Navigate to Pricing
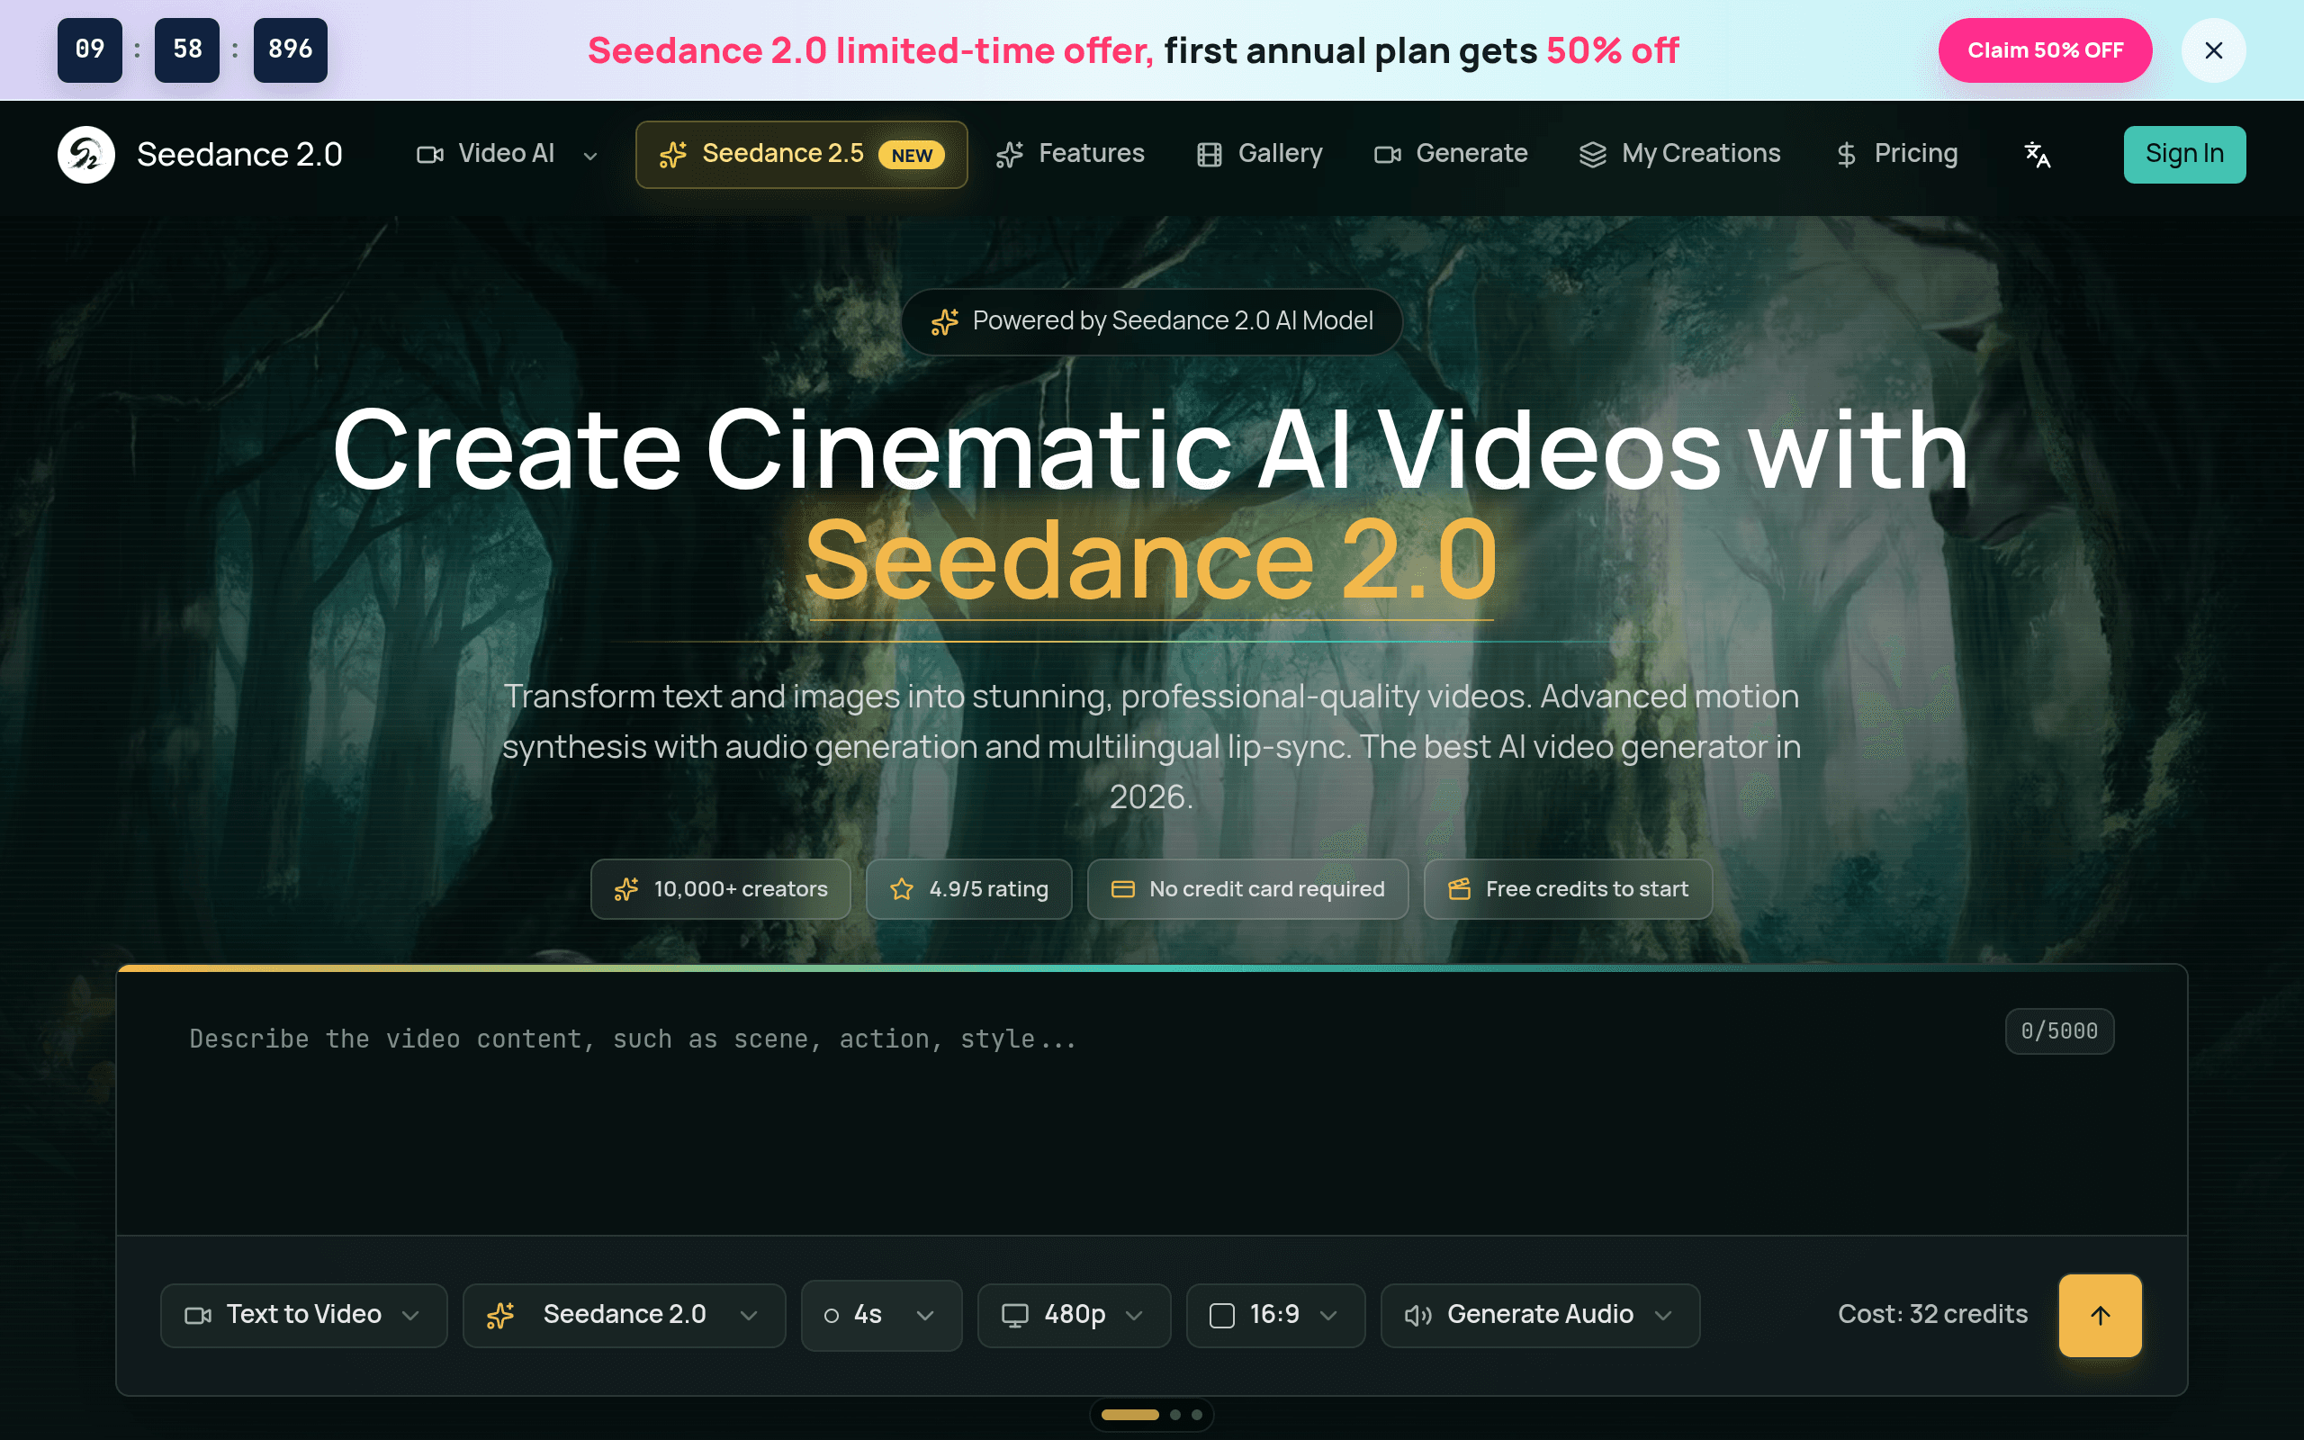 click(1896, 154)
